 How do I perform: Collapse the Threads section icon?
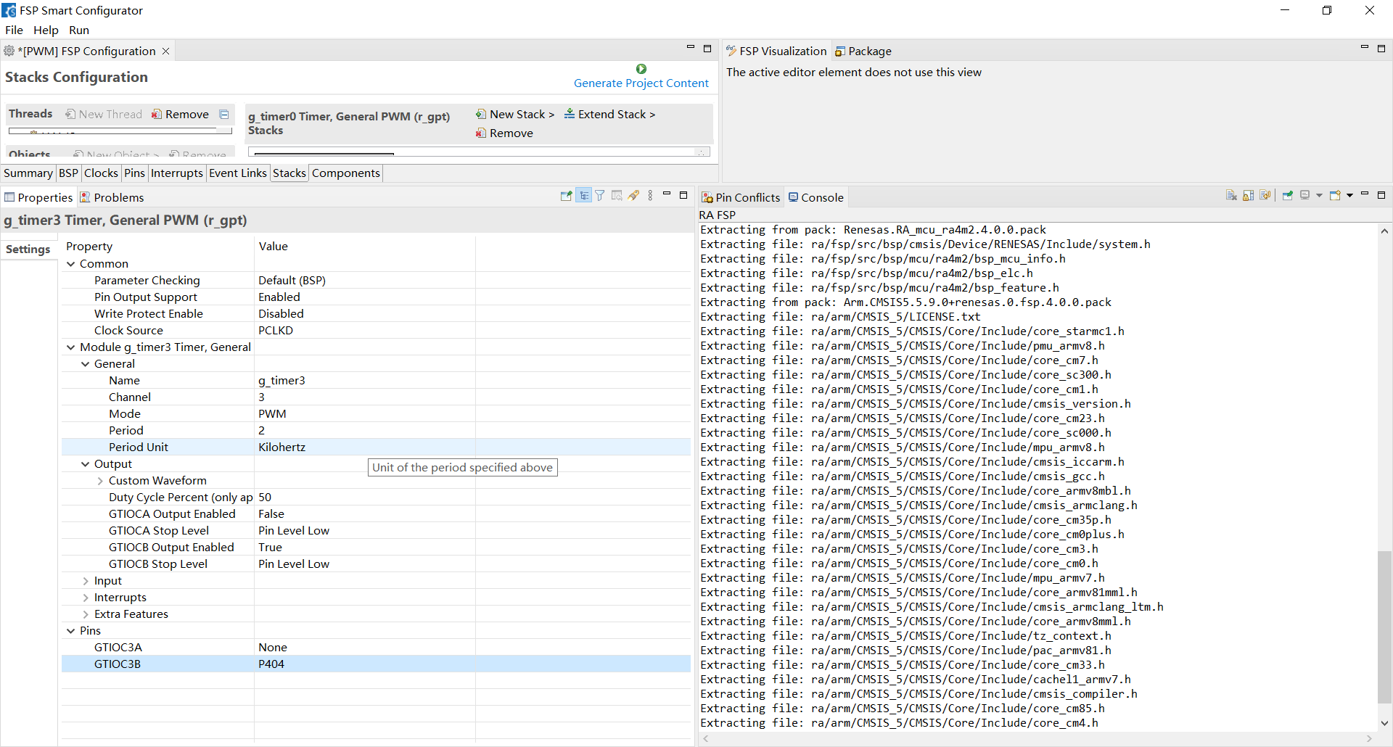point(224,115)
